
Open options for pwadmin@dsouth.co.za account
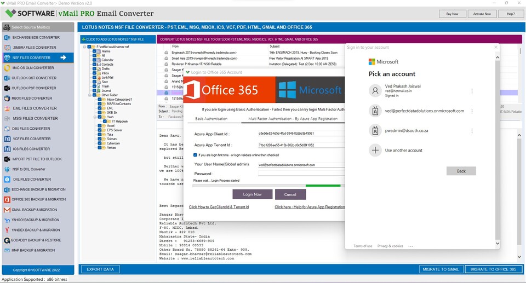pyautogui.click(x=472, y=131)
